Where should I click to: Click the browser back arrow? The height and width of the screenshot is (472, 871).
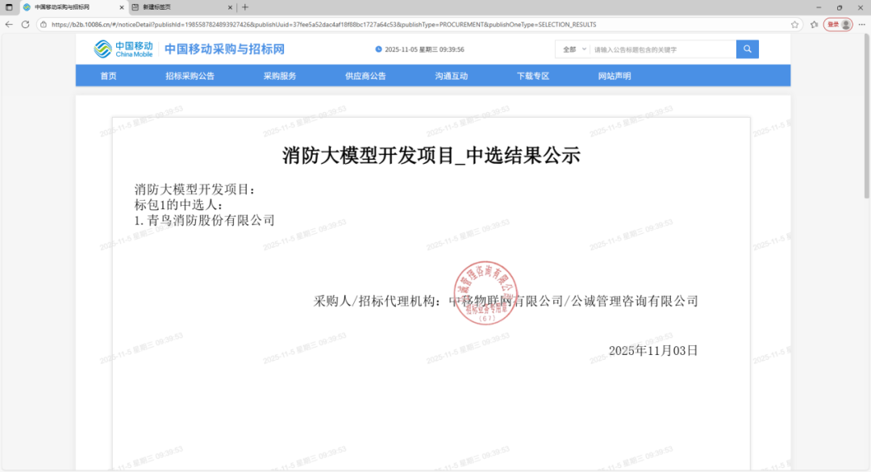pos(9,24)
